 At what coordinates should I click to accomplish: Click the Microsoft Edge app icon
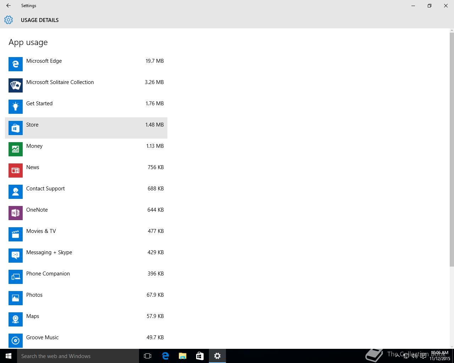(16, 64)
